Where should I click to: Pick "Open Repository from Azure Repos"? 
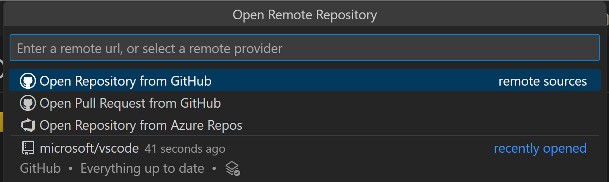tap(141, 126)
